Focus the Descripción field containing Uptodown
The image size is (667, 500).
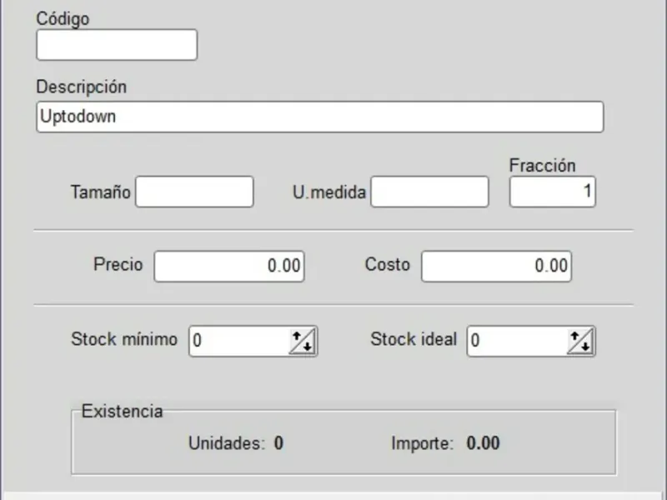click(x=319, y=117)
